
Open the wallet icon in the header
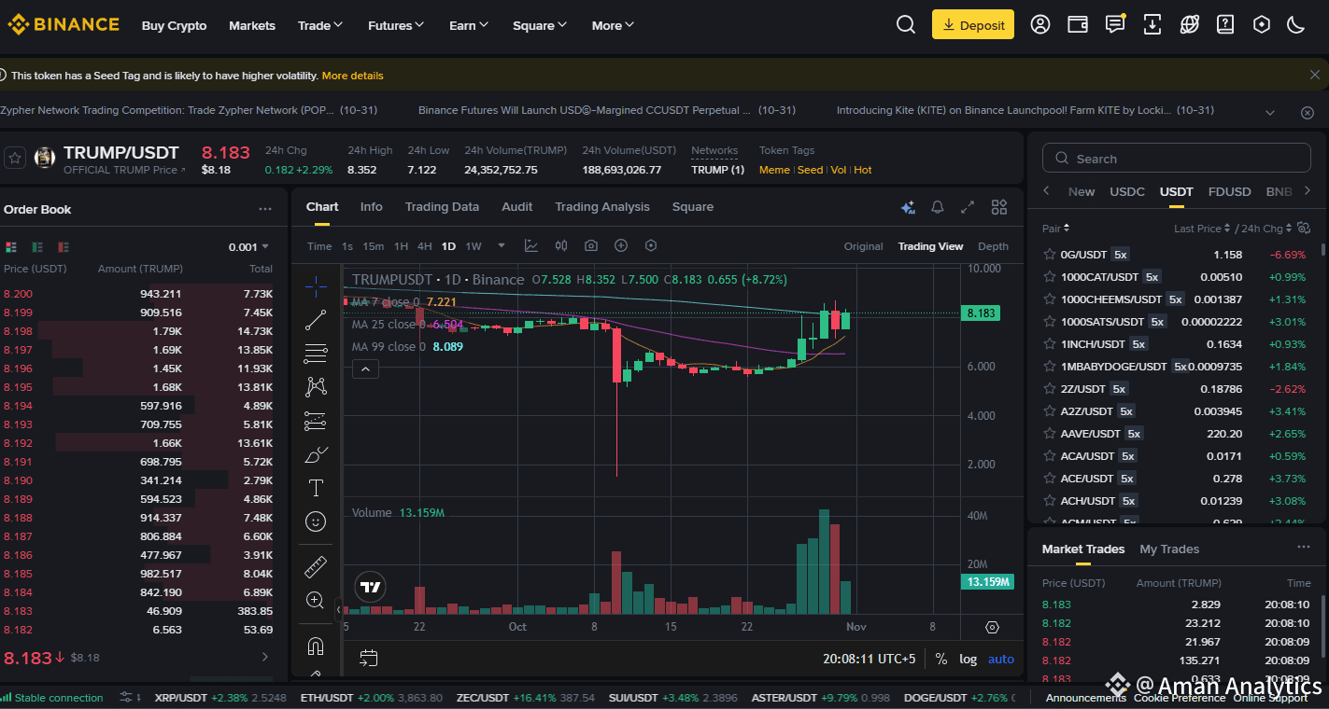click(x=1078, y=25)
